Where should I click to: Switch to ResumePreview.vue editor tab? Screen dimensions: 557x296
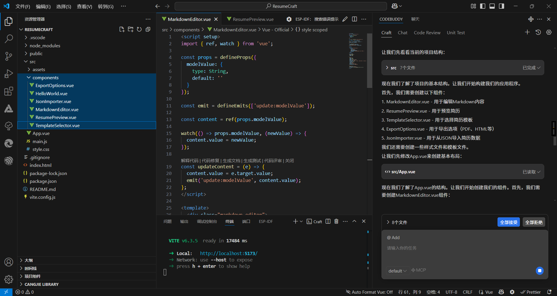[253, 19]
